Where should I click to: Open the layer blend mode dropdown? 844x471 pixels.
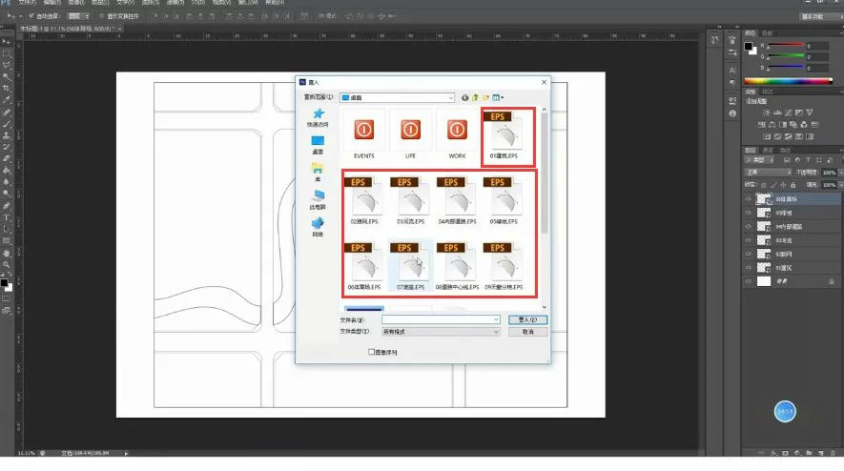coord(768,173)
